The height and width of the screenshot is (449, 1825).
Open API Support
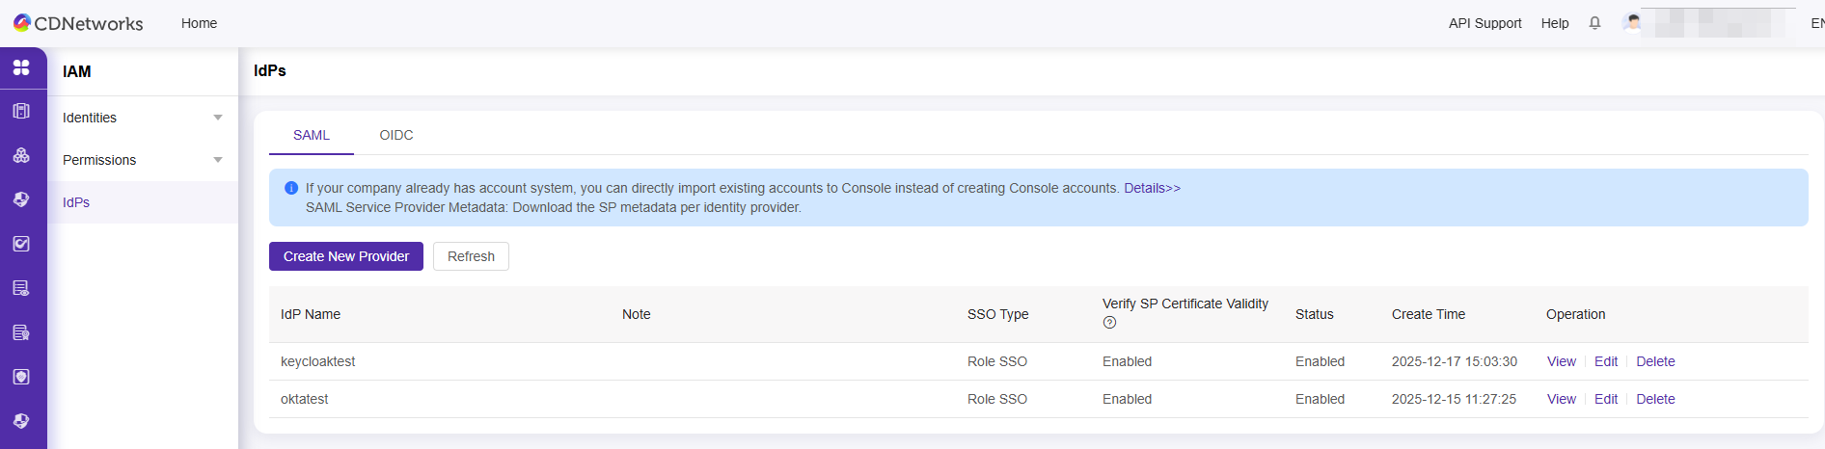point(1485,23)
